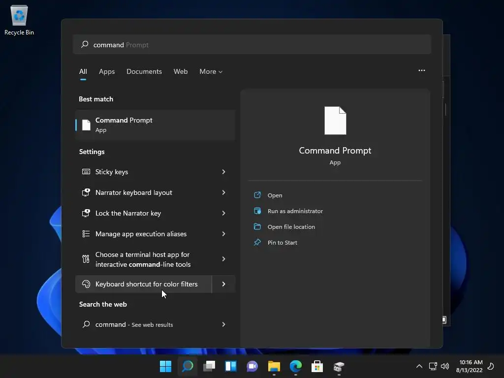The width and height of the screenshot is (504, 378).
Task: Open Windows Start button on taskbar
Action: point(165,366)
